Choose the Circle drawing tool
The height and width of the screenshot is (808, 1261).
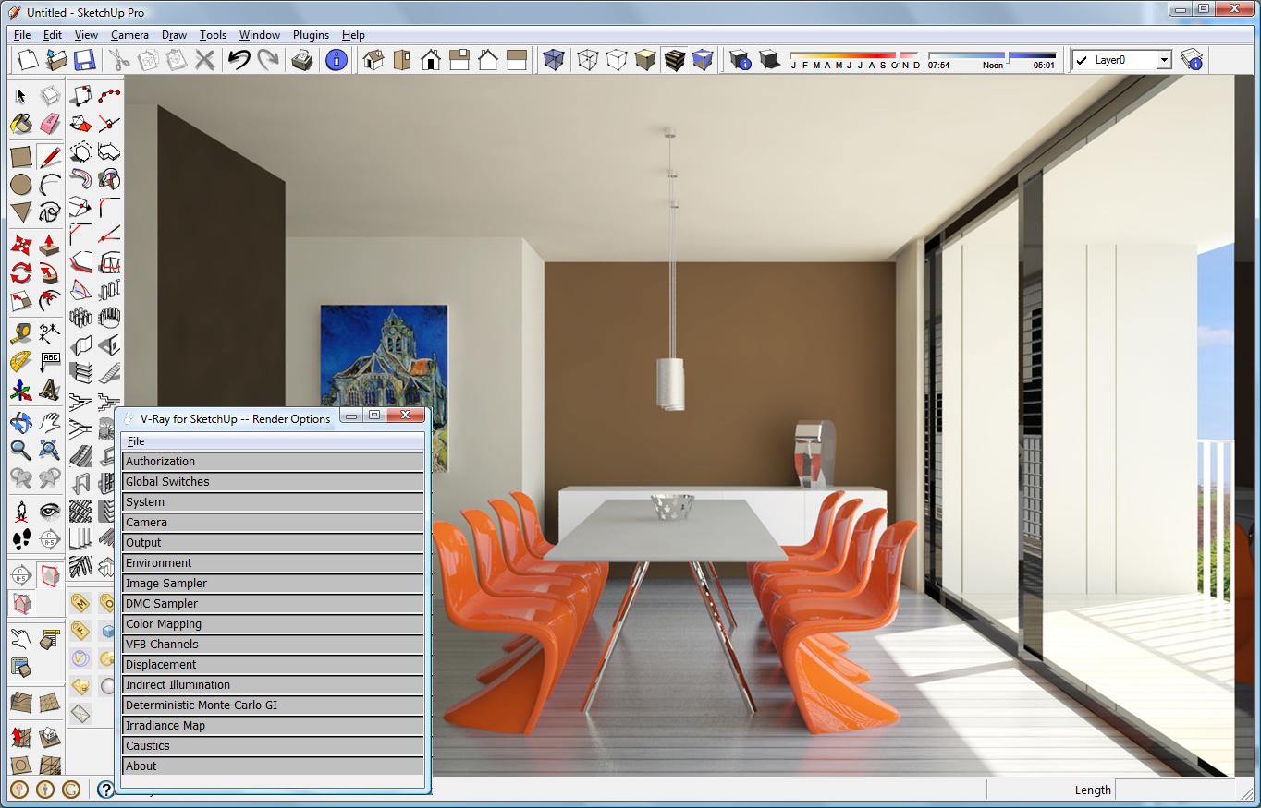pos(21,185)
